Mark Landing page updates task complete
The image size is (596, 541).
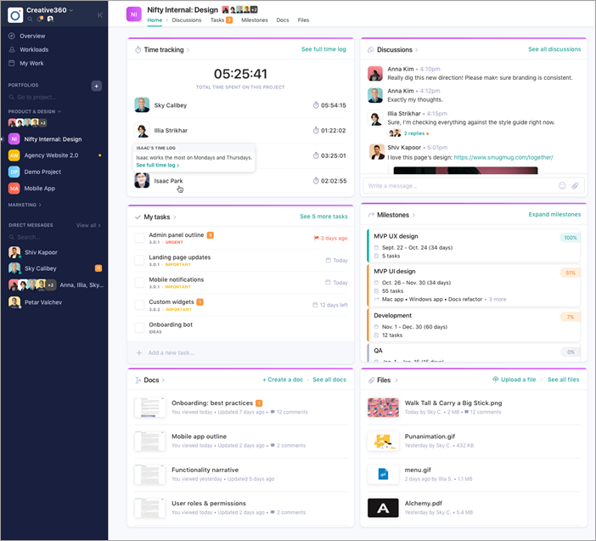click(140, 260)
